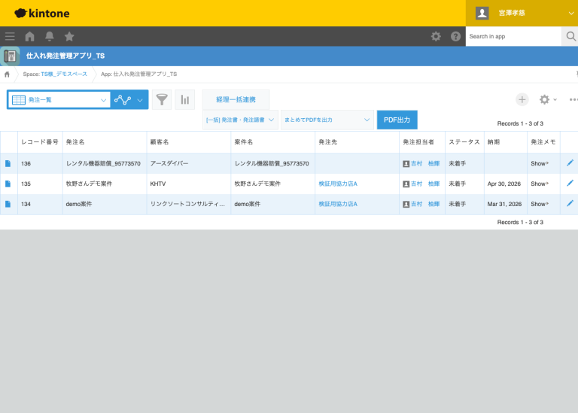Go to the kintone portal home icon

[29, 36]
